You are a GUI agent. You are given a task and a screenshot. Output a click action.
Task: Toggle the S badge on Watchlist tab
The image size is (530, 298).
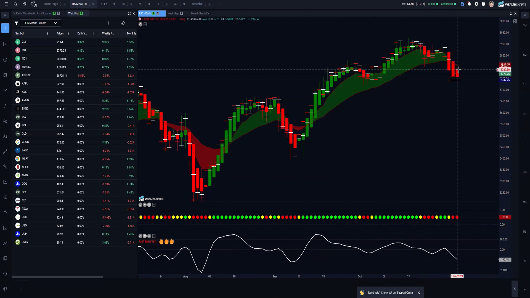(81, 14)
